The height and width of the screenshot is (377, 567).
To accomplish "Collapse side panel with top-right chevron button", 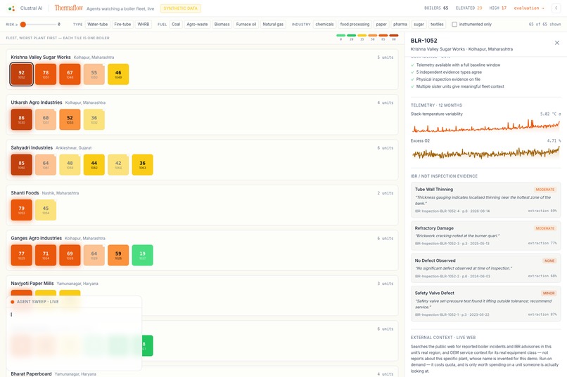I will [556, 8].
